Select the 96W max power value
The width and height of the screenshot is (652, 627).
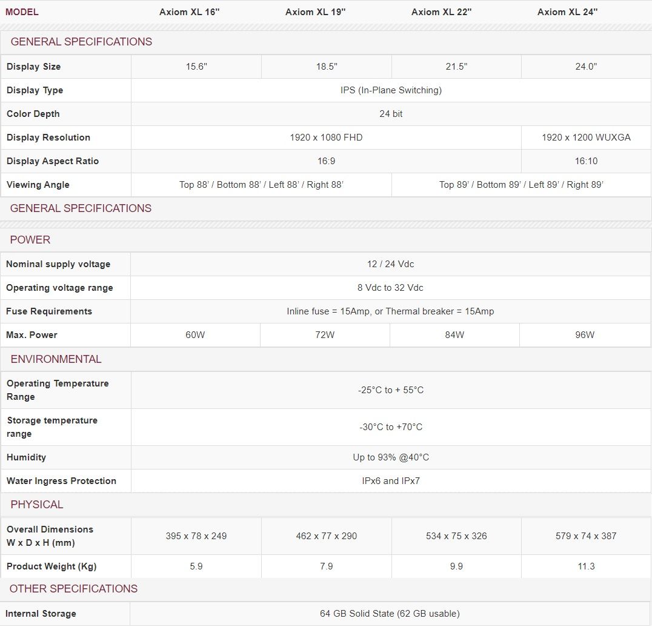click(585, 335)
